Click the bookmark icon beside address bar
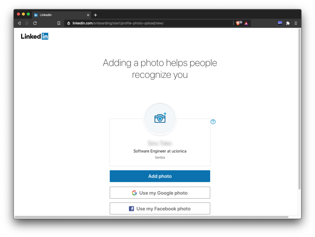The width and height of the screenshot is (315, 237). (59, 23)
